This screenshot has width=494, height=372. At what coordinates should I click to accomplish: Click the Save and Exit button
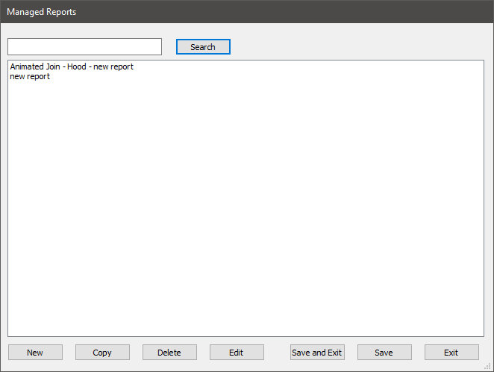pyautogui.click(x=317, y=353)
